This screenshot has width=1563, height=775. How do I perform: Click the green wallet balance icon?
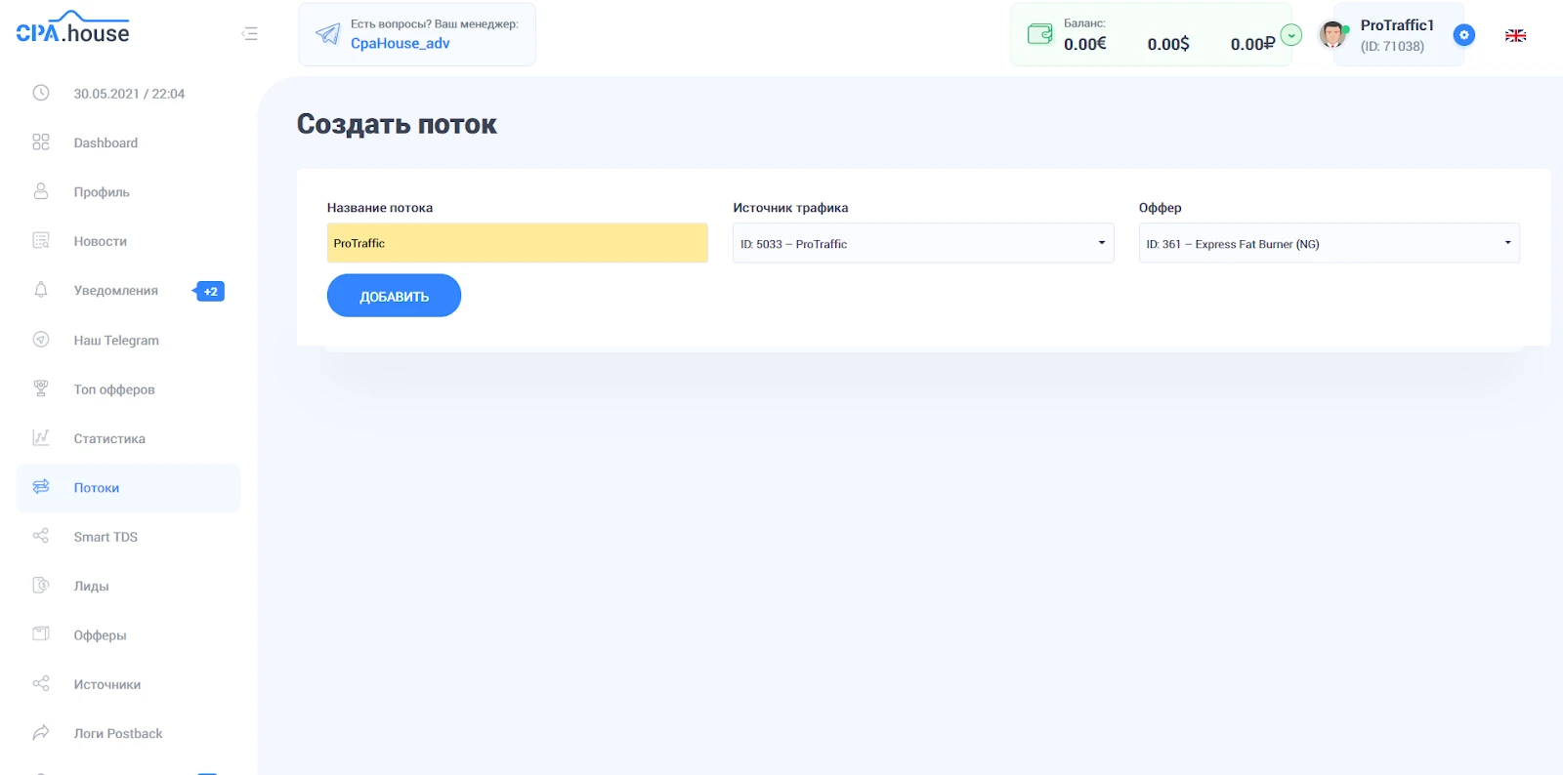[1040, 34]
